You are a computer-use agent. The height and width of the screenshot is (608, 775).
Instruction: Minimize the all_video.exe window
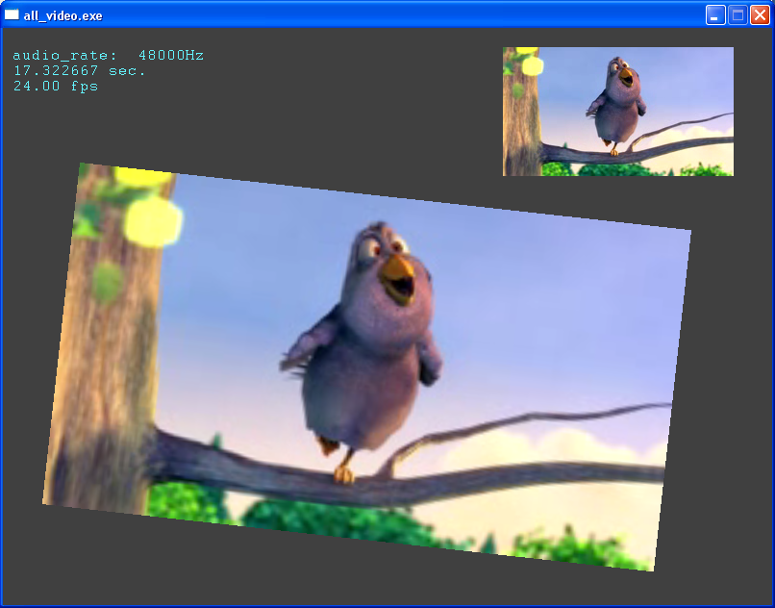click(715, 15)
